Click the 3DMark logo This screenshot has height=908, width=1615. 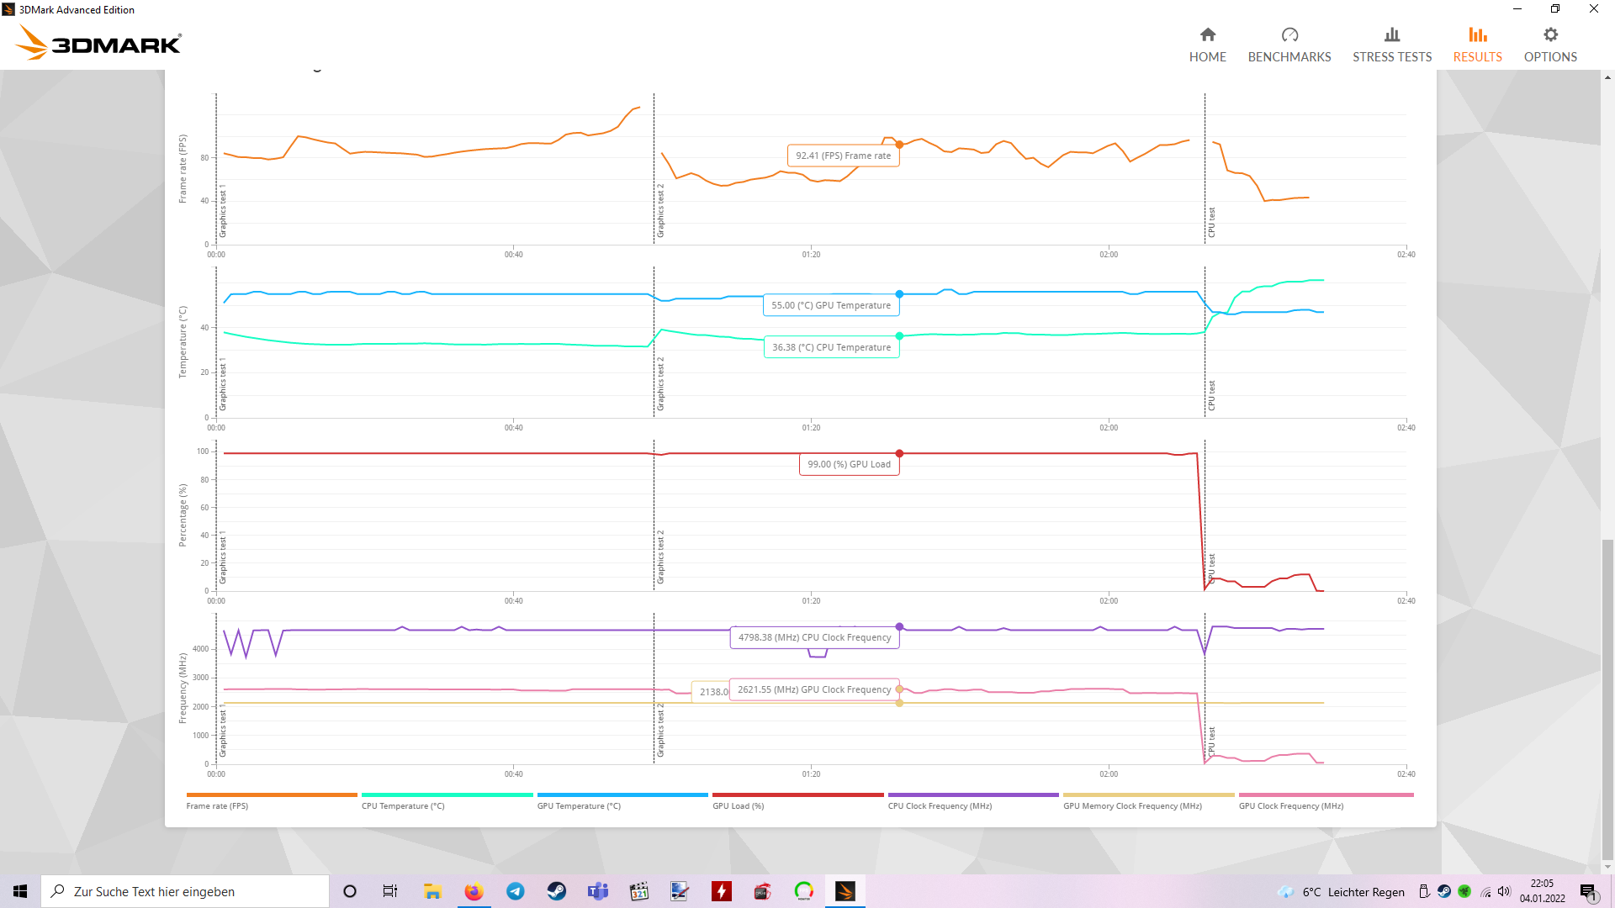99,43
